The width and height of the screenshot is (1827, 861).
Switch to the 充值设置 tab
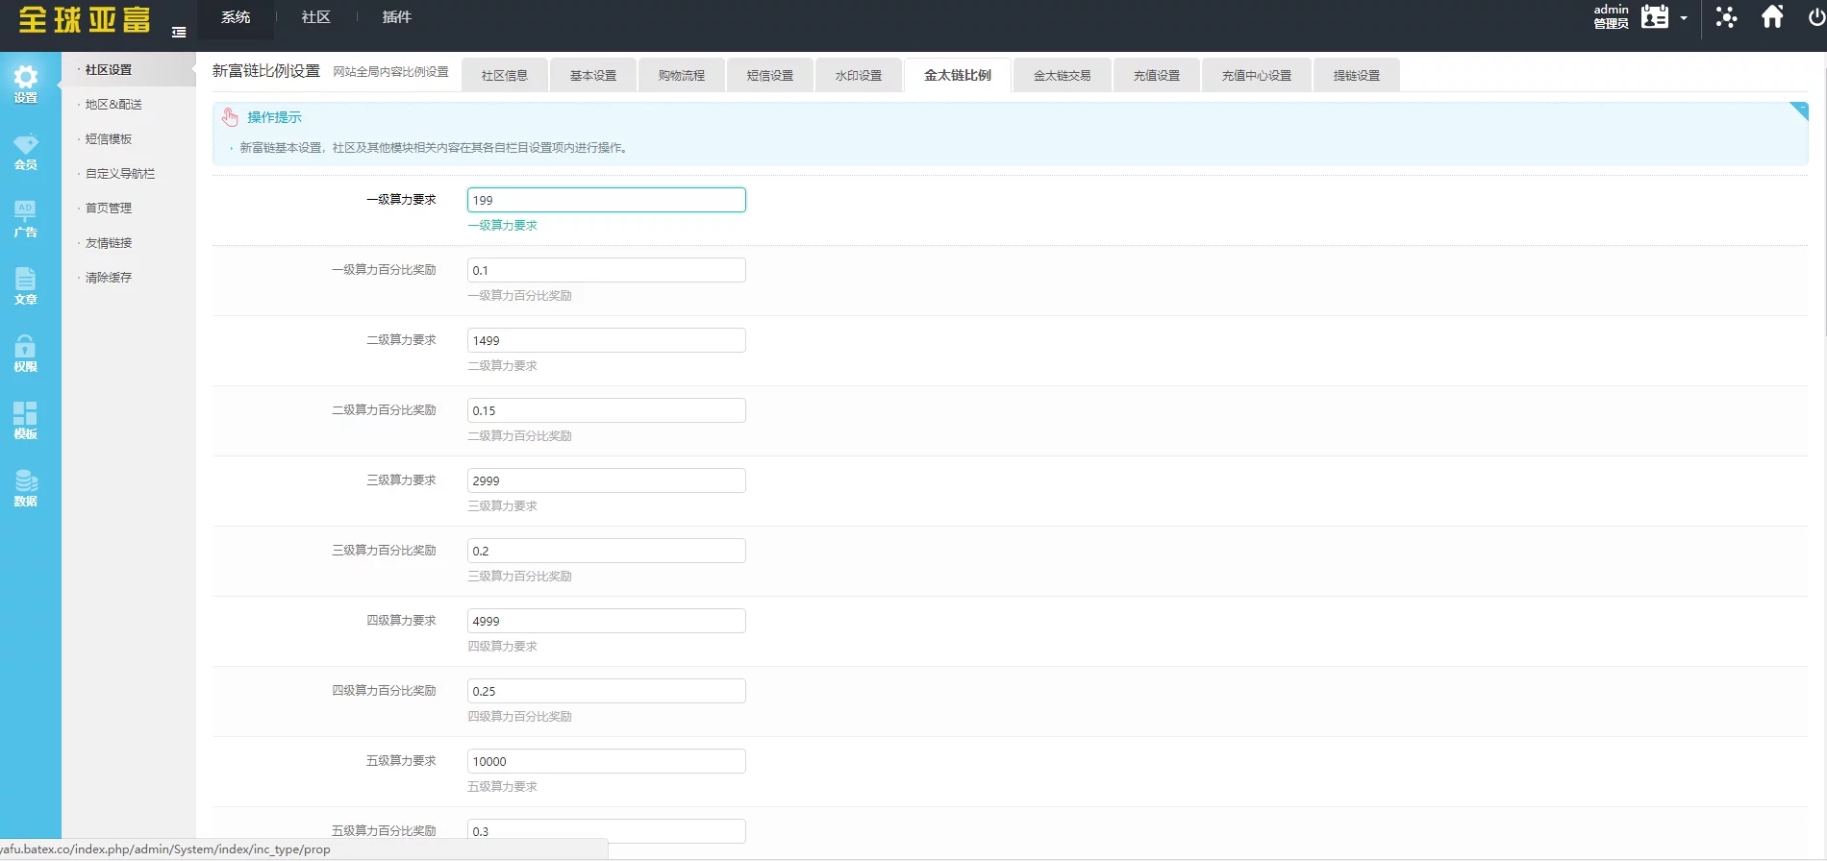[1156, 76]
